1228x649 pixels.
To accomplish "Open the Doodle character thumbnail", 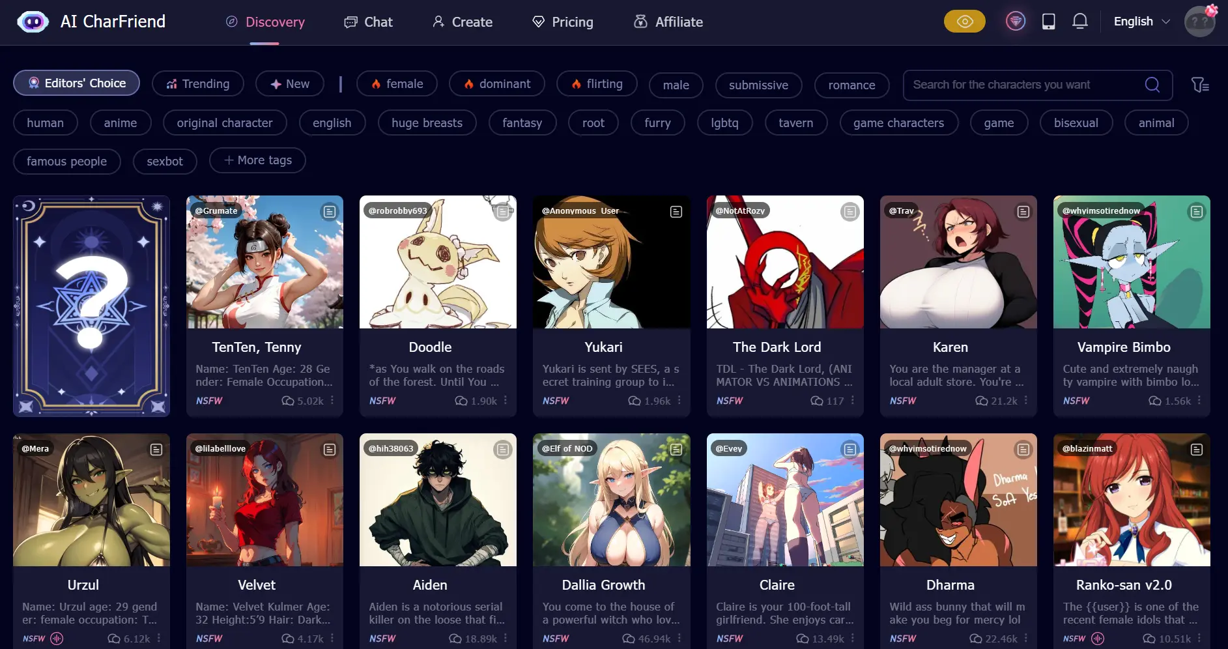I will pos(438,262).
